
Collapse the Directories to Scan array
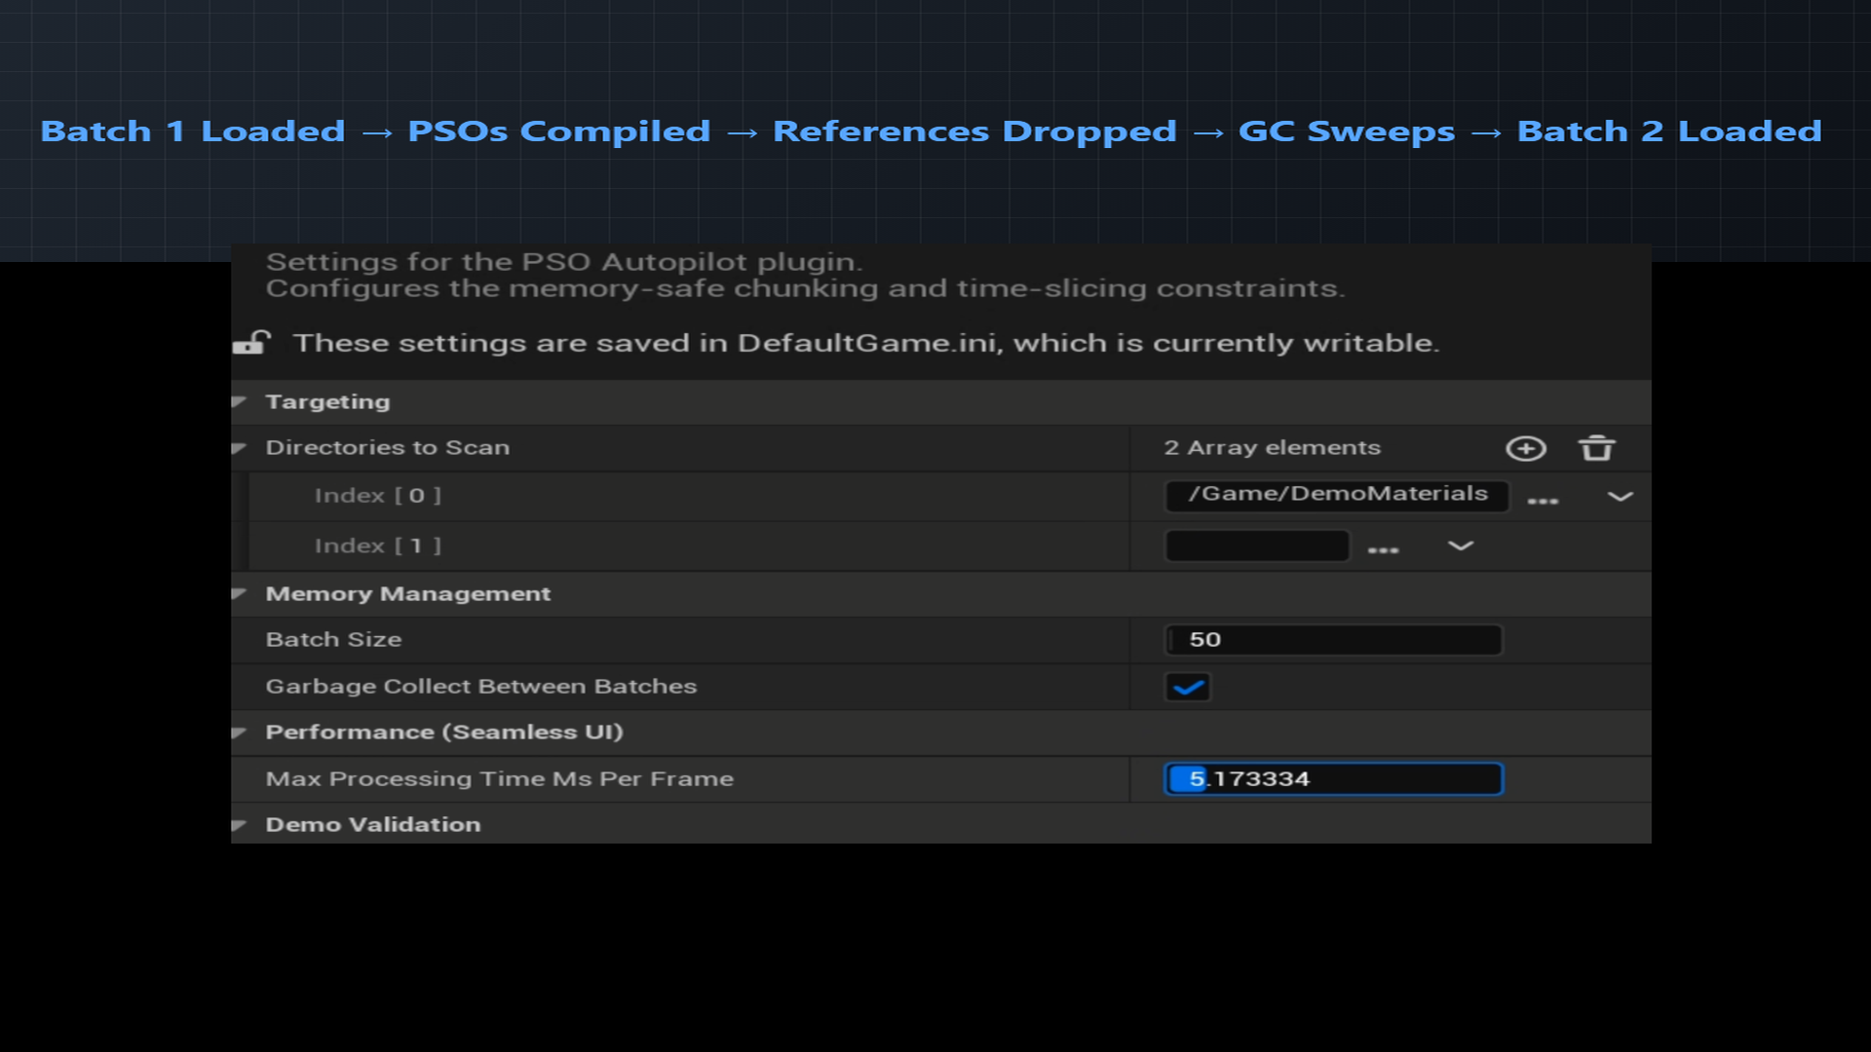239,448
